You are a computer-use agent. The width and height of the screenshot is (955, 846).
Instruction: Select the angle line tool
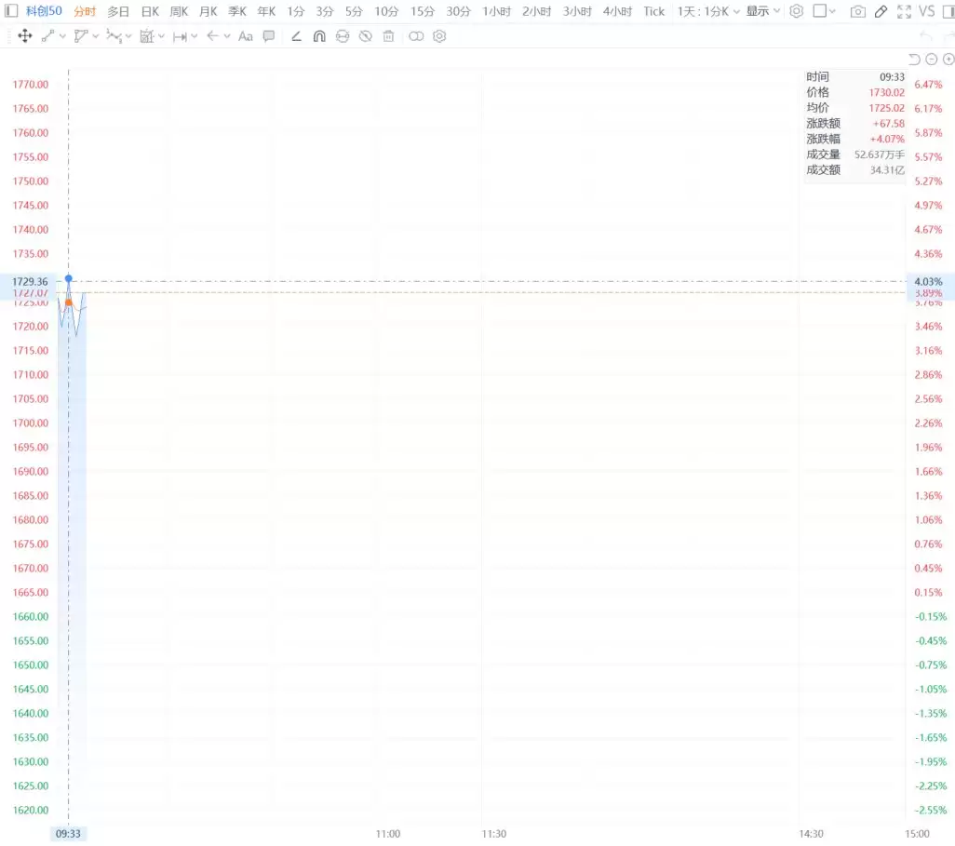tap(296, 36)
